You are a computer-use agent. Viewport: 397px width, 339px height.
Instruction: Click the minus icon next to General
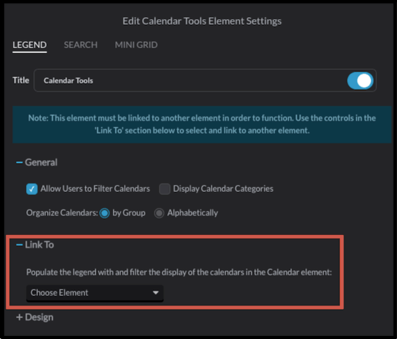point(19,162)
